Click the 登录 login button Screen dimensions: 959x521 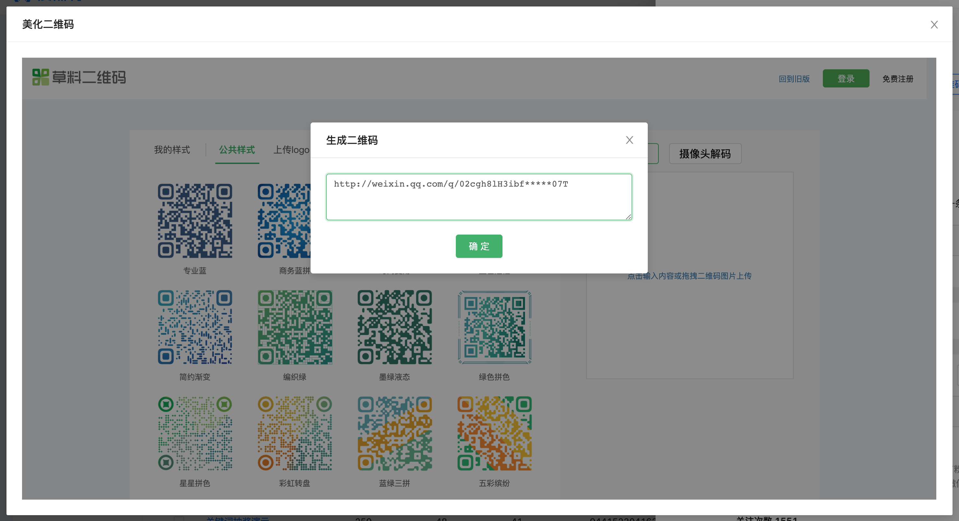pyautogui.click(x=846, y=78)
